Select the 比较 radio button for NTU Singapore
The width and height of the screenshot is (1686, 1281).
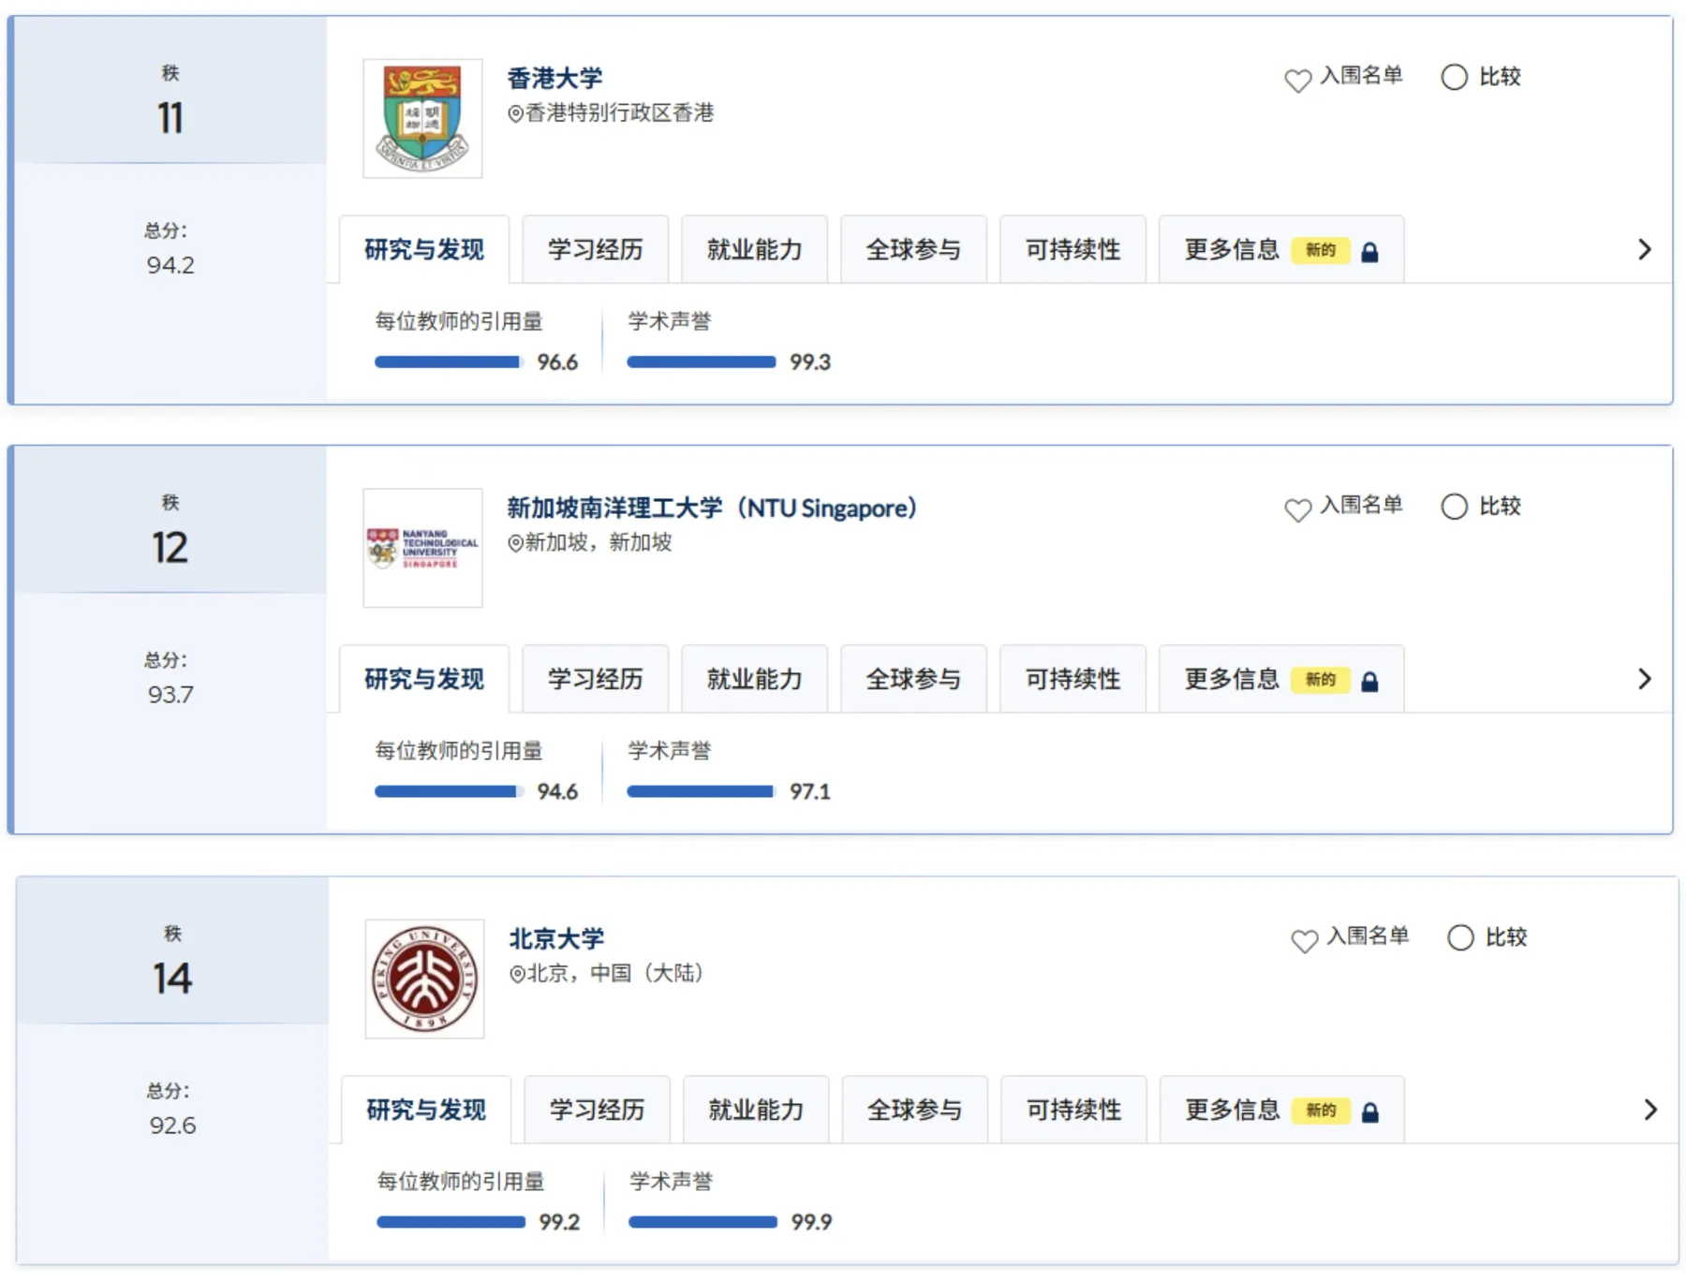1454,507
